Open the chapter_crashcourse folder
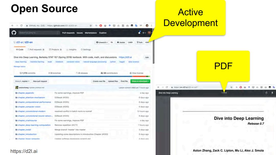 pos(27,120)
